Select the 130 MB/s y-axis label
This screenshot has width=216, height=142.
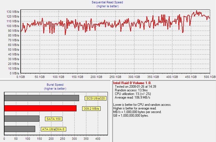point(13,12)
